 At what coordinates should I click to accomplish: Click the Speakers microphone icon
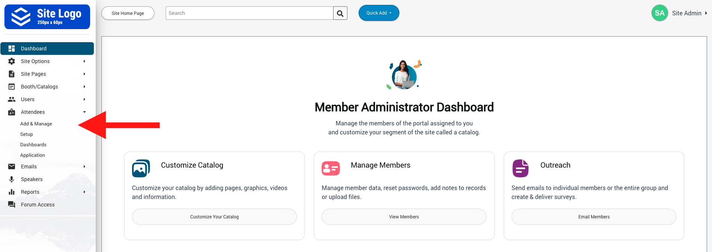pyautogui.click(x=12, y=179)
